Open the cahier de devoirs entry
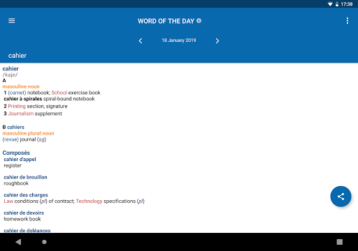The width and height of the screenshot is (358, 251). [24, 213]
